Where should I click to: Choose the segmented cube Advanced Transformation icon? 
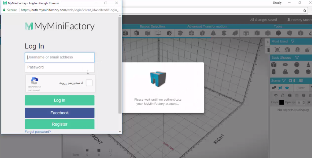(192, 33)
